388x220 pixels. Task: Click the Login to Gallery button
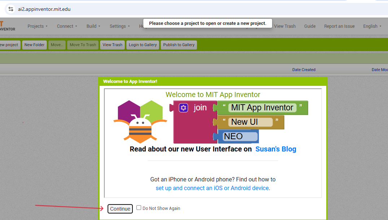click(143, 45)
